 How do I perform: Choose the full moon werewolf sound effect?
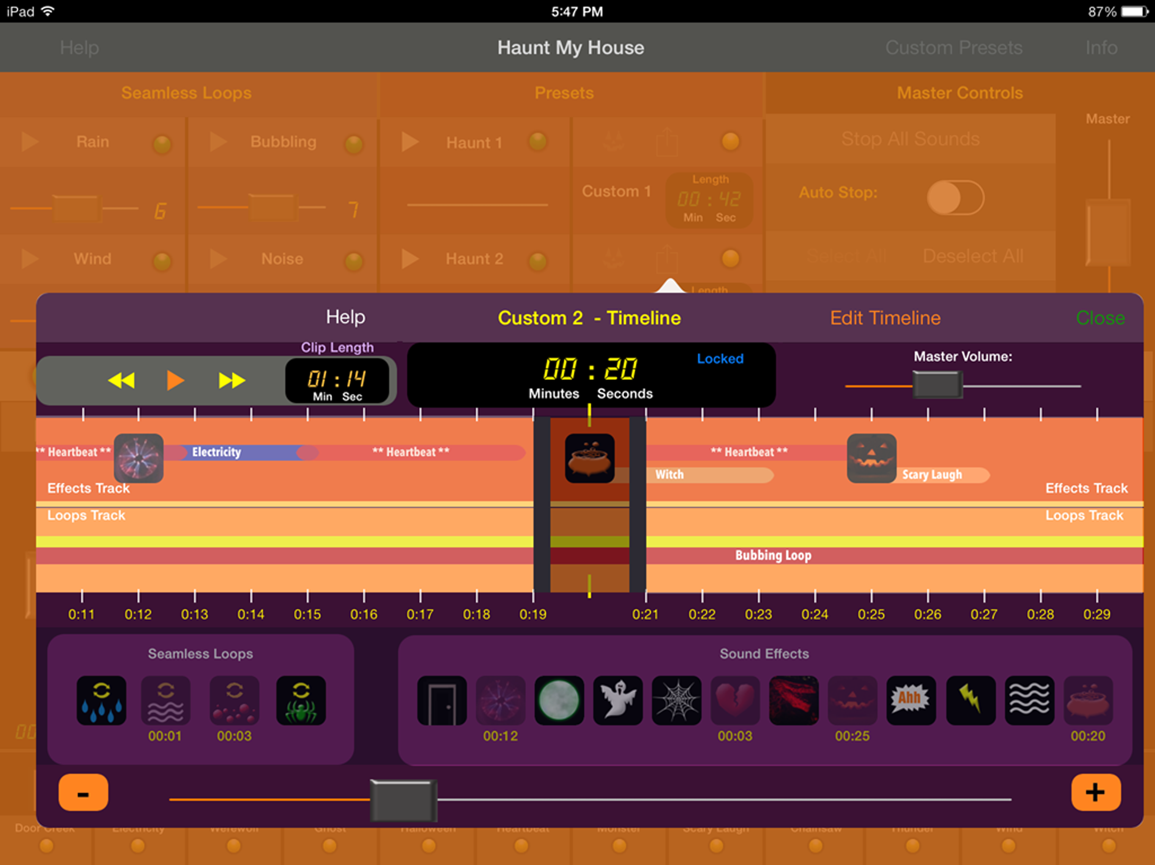click(x=559, y=700)
